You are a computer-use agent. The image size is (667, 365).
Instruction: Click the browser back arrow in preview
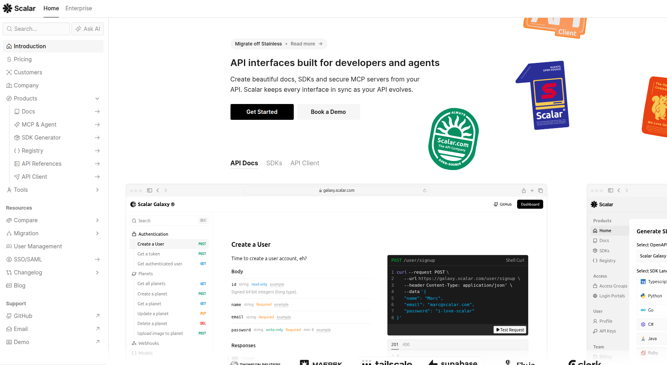(x=158, y=190)
